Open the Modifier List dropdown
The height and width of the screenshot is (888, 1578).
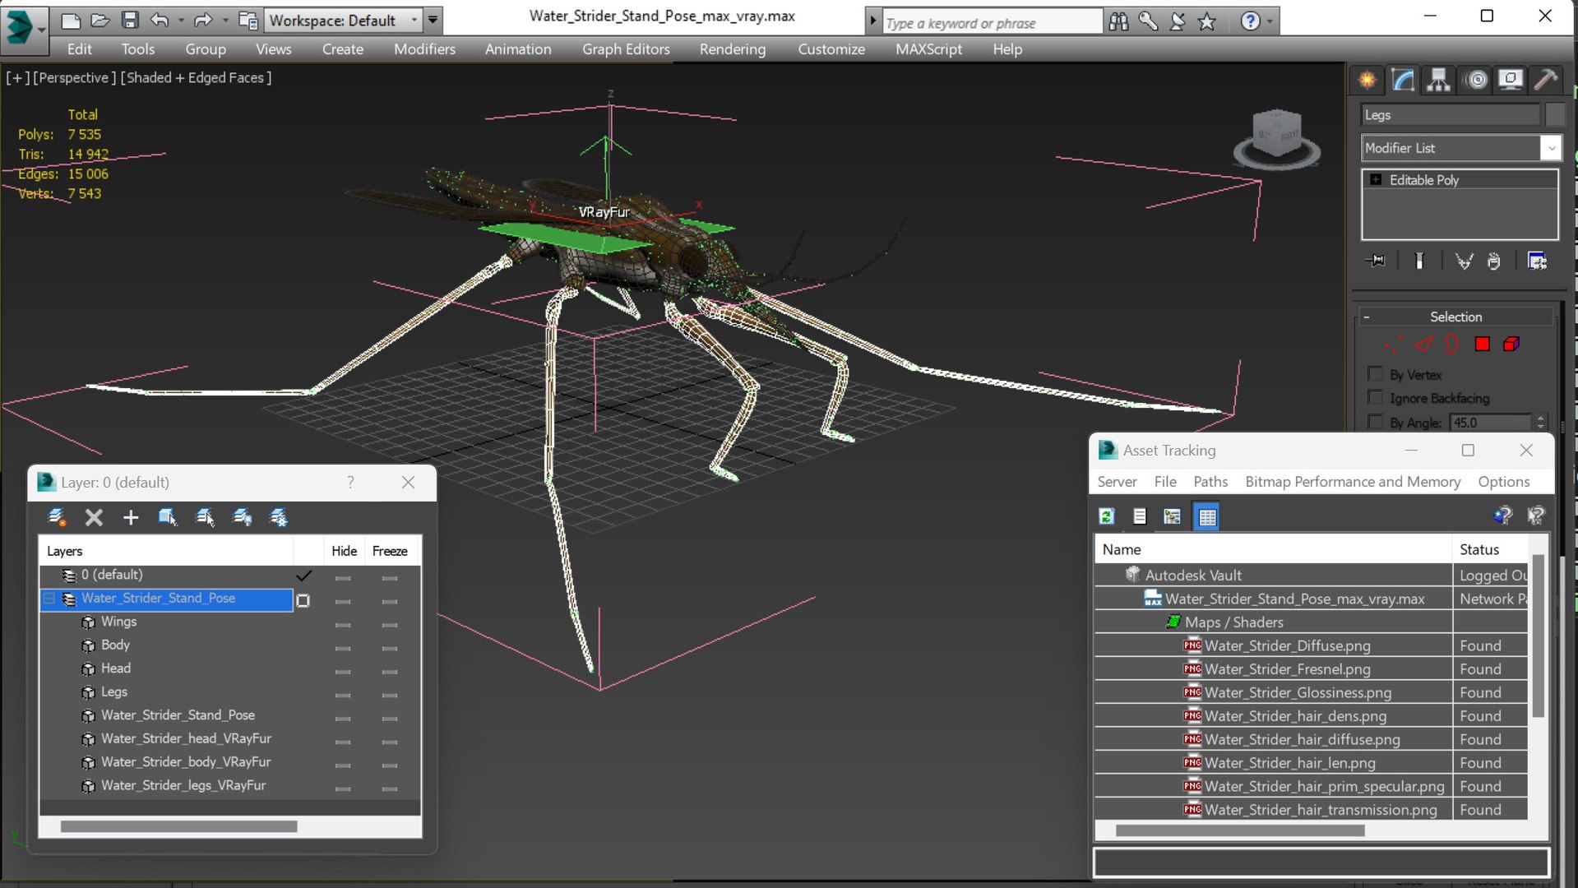tap(1551, 148)
